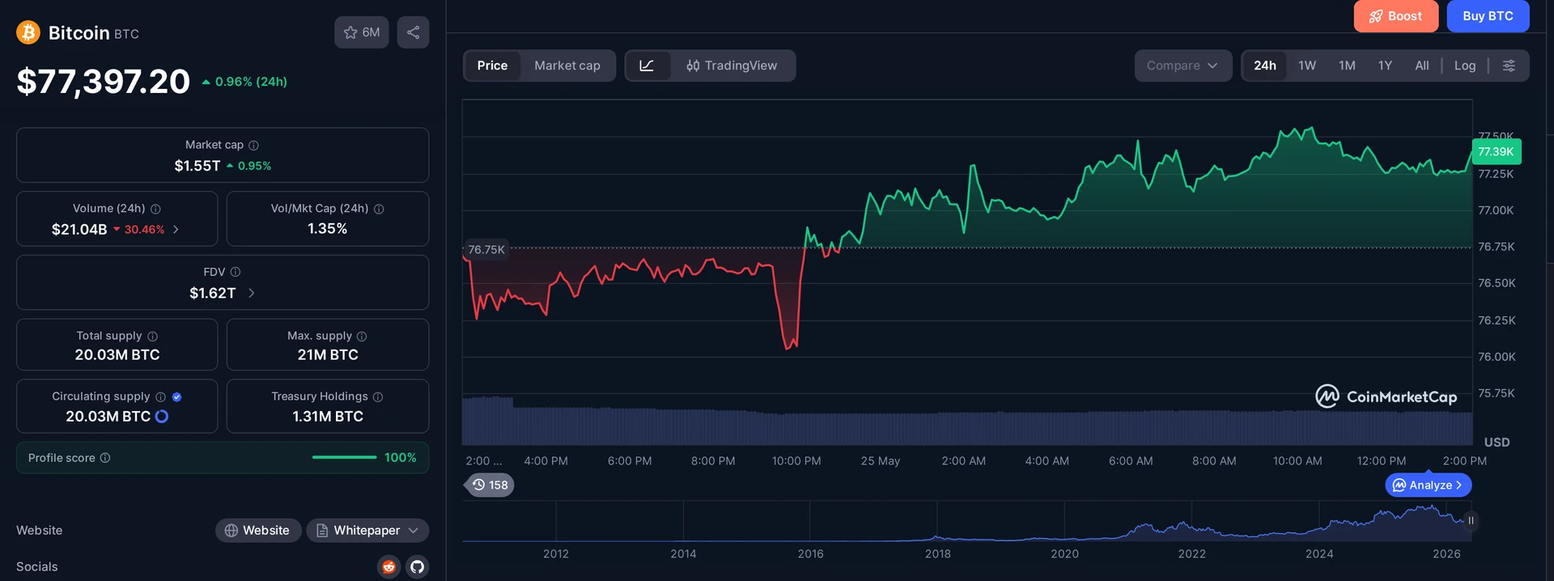Image resolution: width=1554 pixels, height=581 pixels.
Task: Click the 77.39K current price label
Action: tap(1496, 151)
